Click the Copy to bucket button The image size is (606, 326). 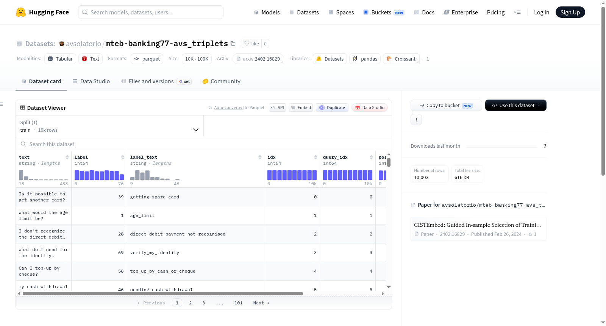point(446,105)
